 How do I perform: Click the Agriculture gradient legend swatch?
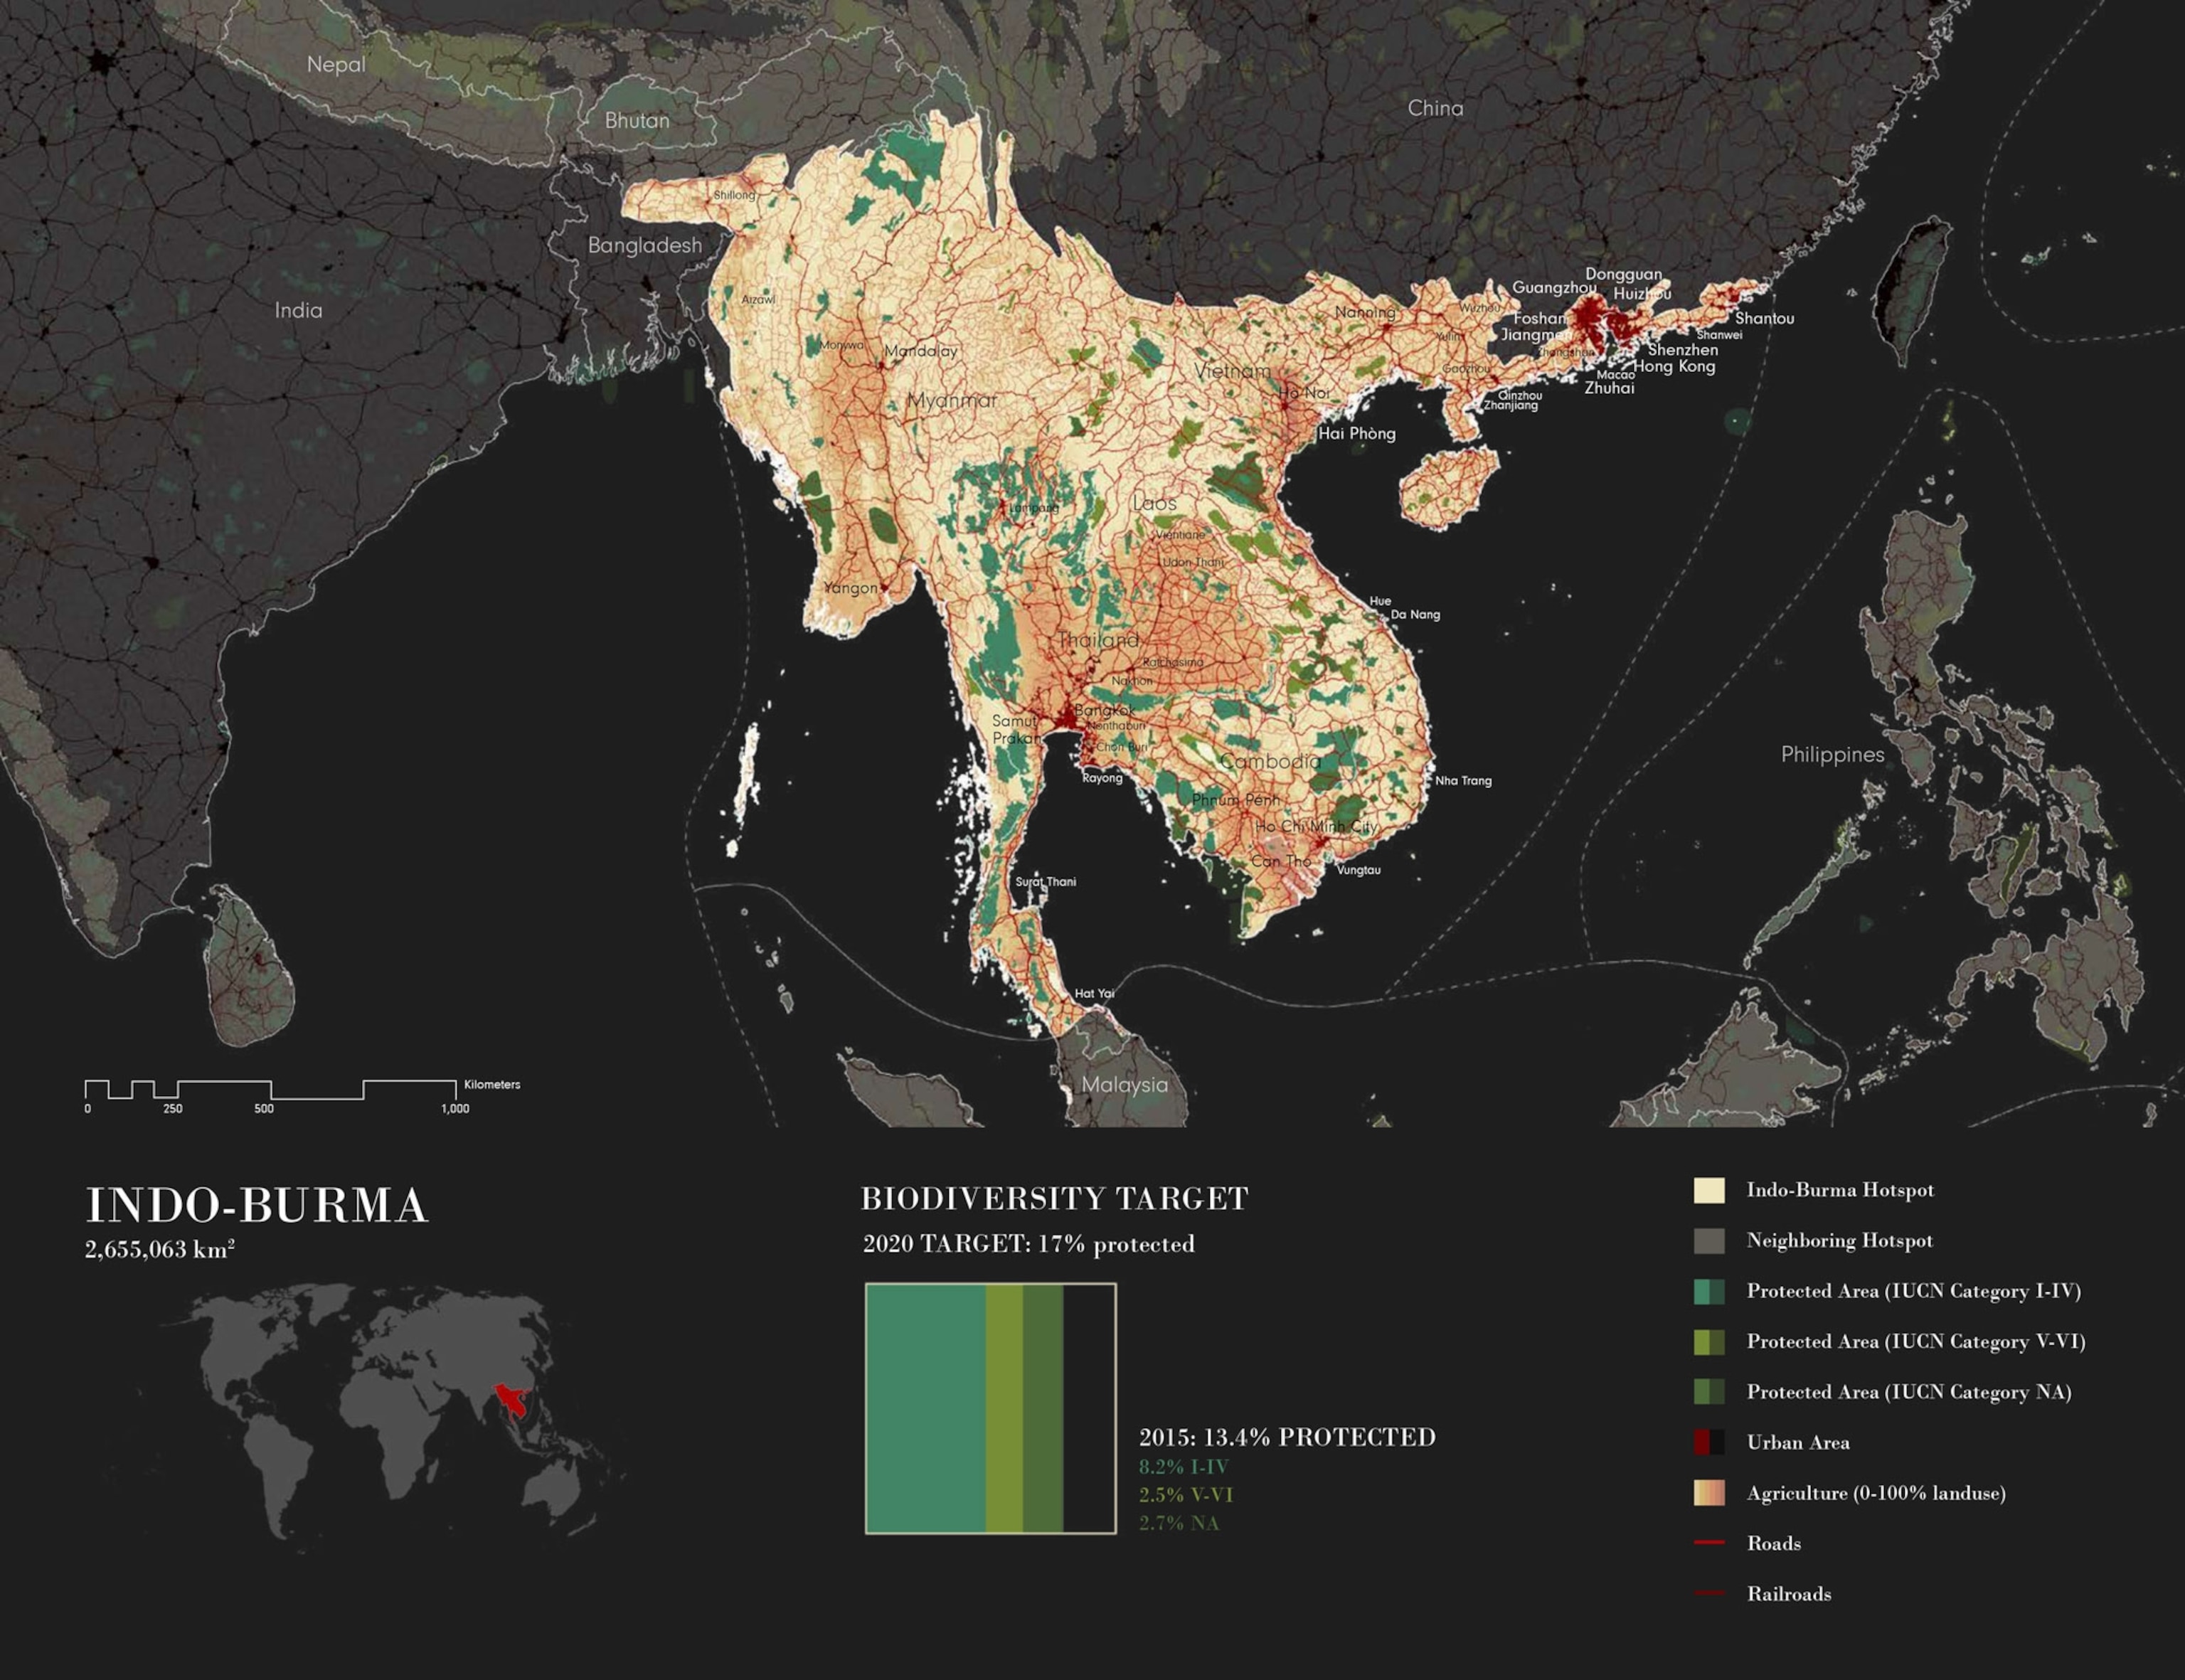click(1709, 1493)
